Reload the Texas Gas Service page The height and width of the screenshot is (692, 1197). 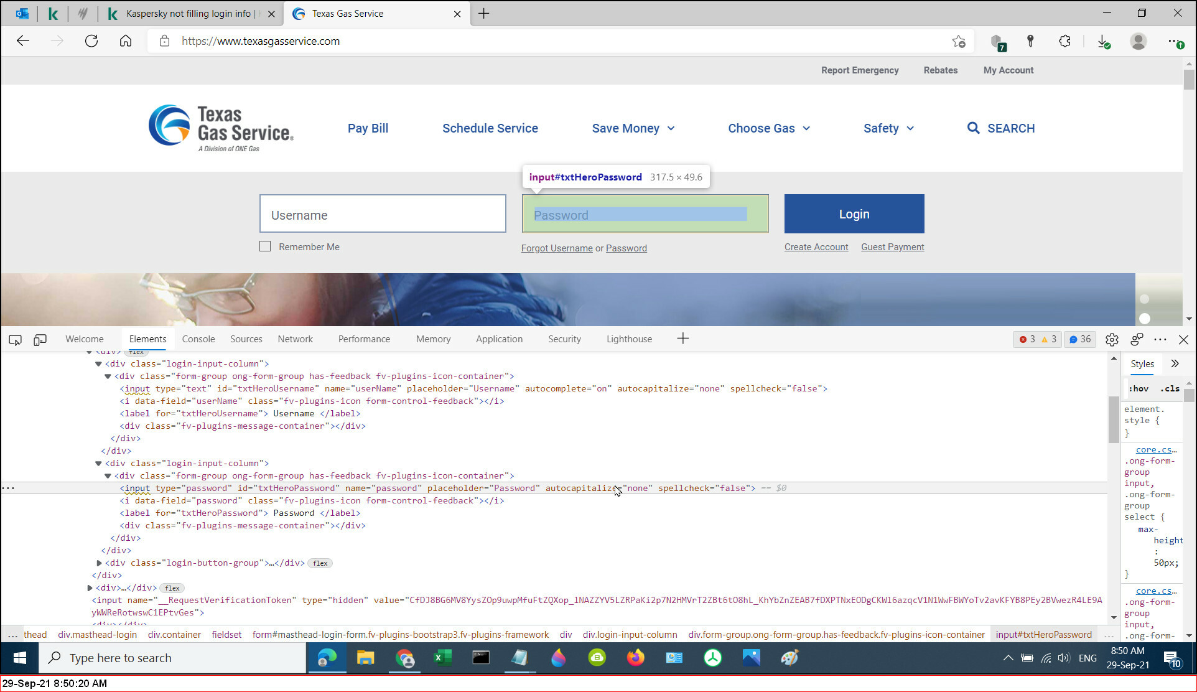[91, 41]
